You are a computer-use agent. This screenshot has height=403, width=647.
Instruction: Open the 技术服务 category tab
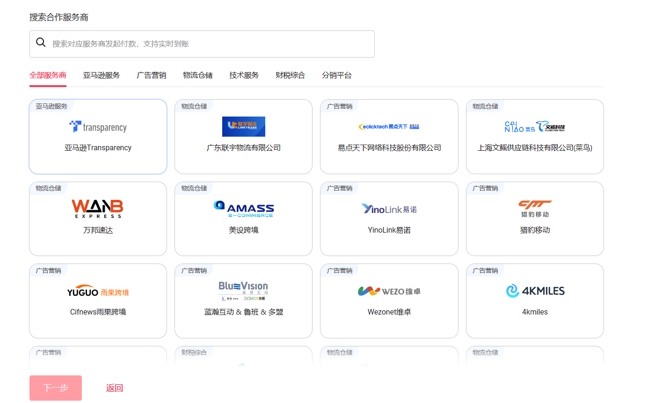click(x=244, y=75)
